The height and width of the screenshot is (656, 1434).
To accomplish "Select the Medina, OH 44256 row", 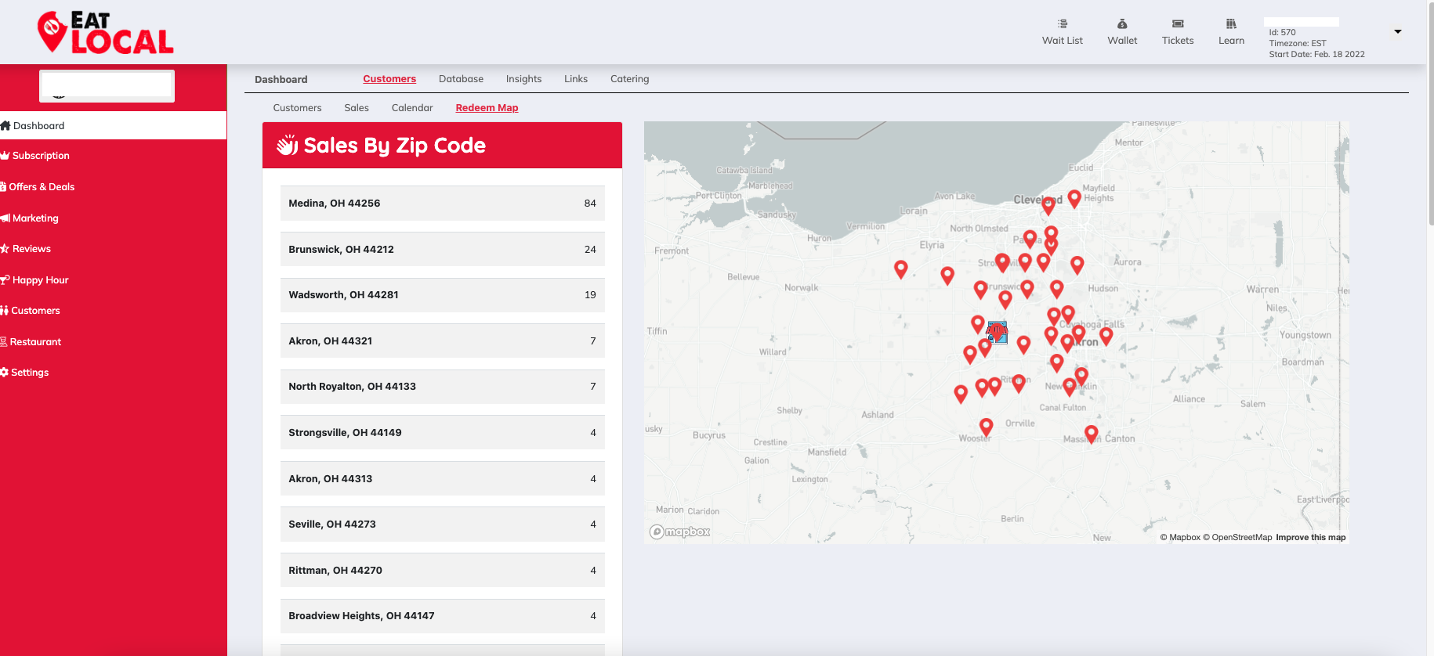I will (443, 203).
